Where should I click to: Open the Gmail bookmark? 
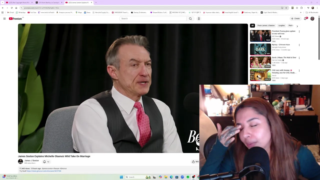coord(10,12)
